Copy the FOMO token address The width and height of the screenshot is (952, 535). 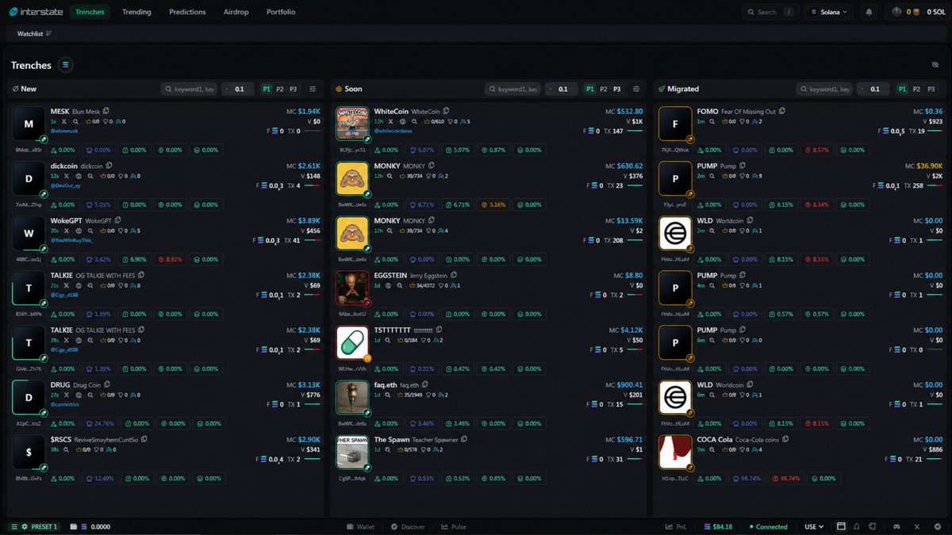[x=782, y=111]
